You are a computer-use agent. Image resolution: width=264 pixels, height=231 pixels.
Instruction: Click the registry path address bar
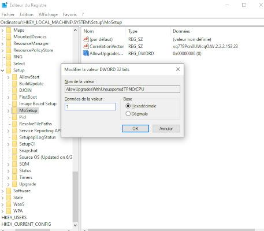click(x=132, y=22)
